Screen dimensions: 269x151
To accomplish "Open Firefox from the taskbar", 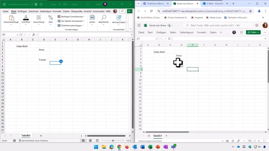I will click(x=127, y=147).
